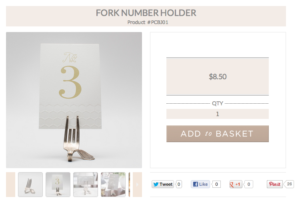Click the Google +1 button

(x=236, y=184)
